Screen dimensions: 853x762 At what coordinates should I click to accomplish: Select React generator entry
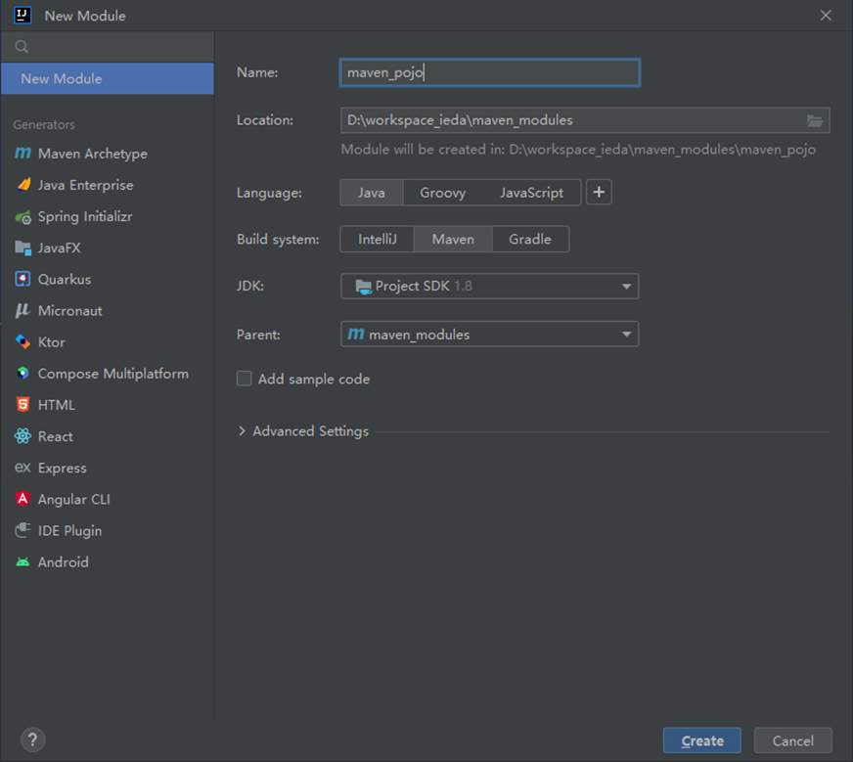click(x=108, y=436)
